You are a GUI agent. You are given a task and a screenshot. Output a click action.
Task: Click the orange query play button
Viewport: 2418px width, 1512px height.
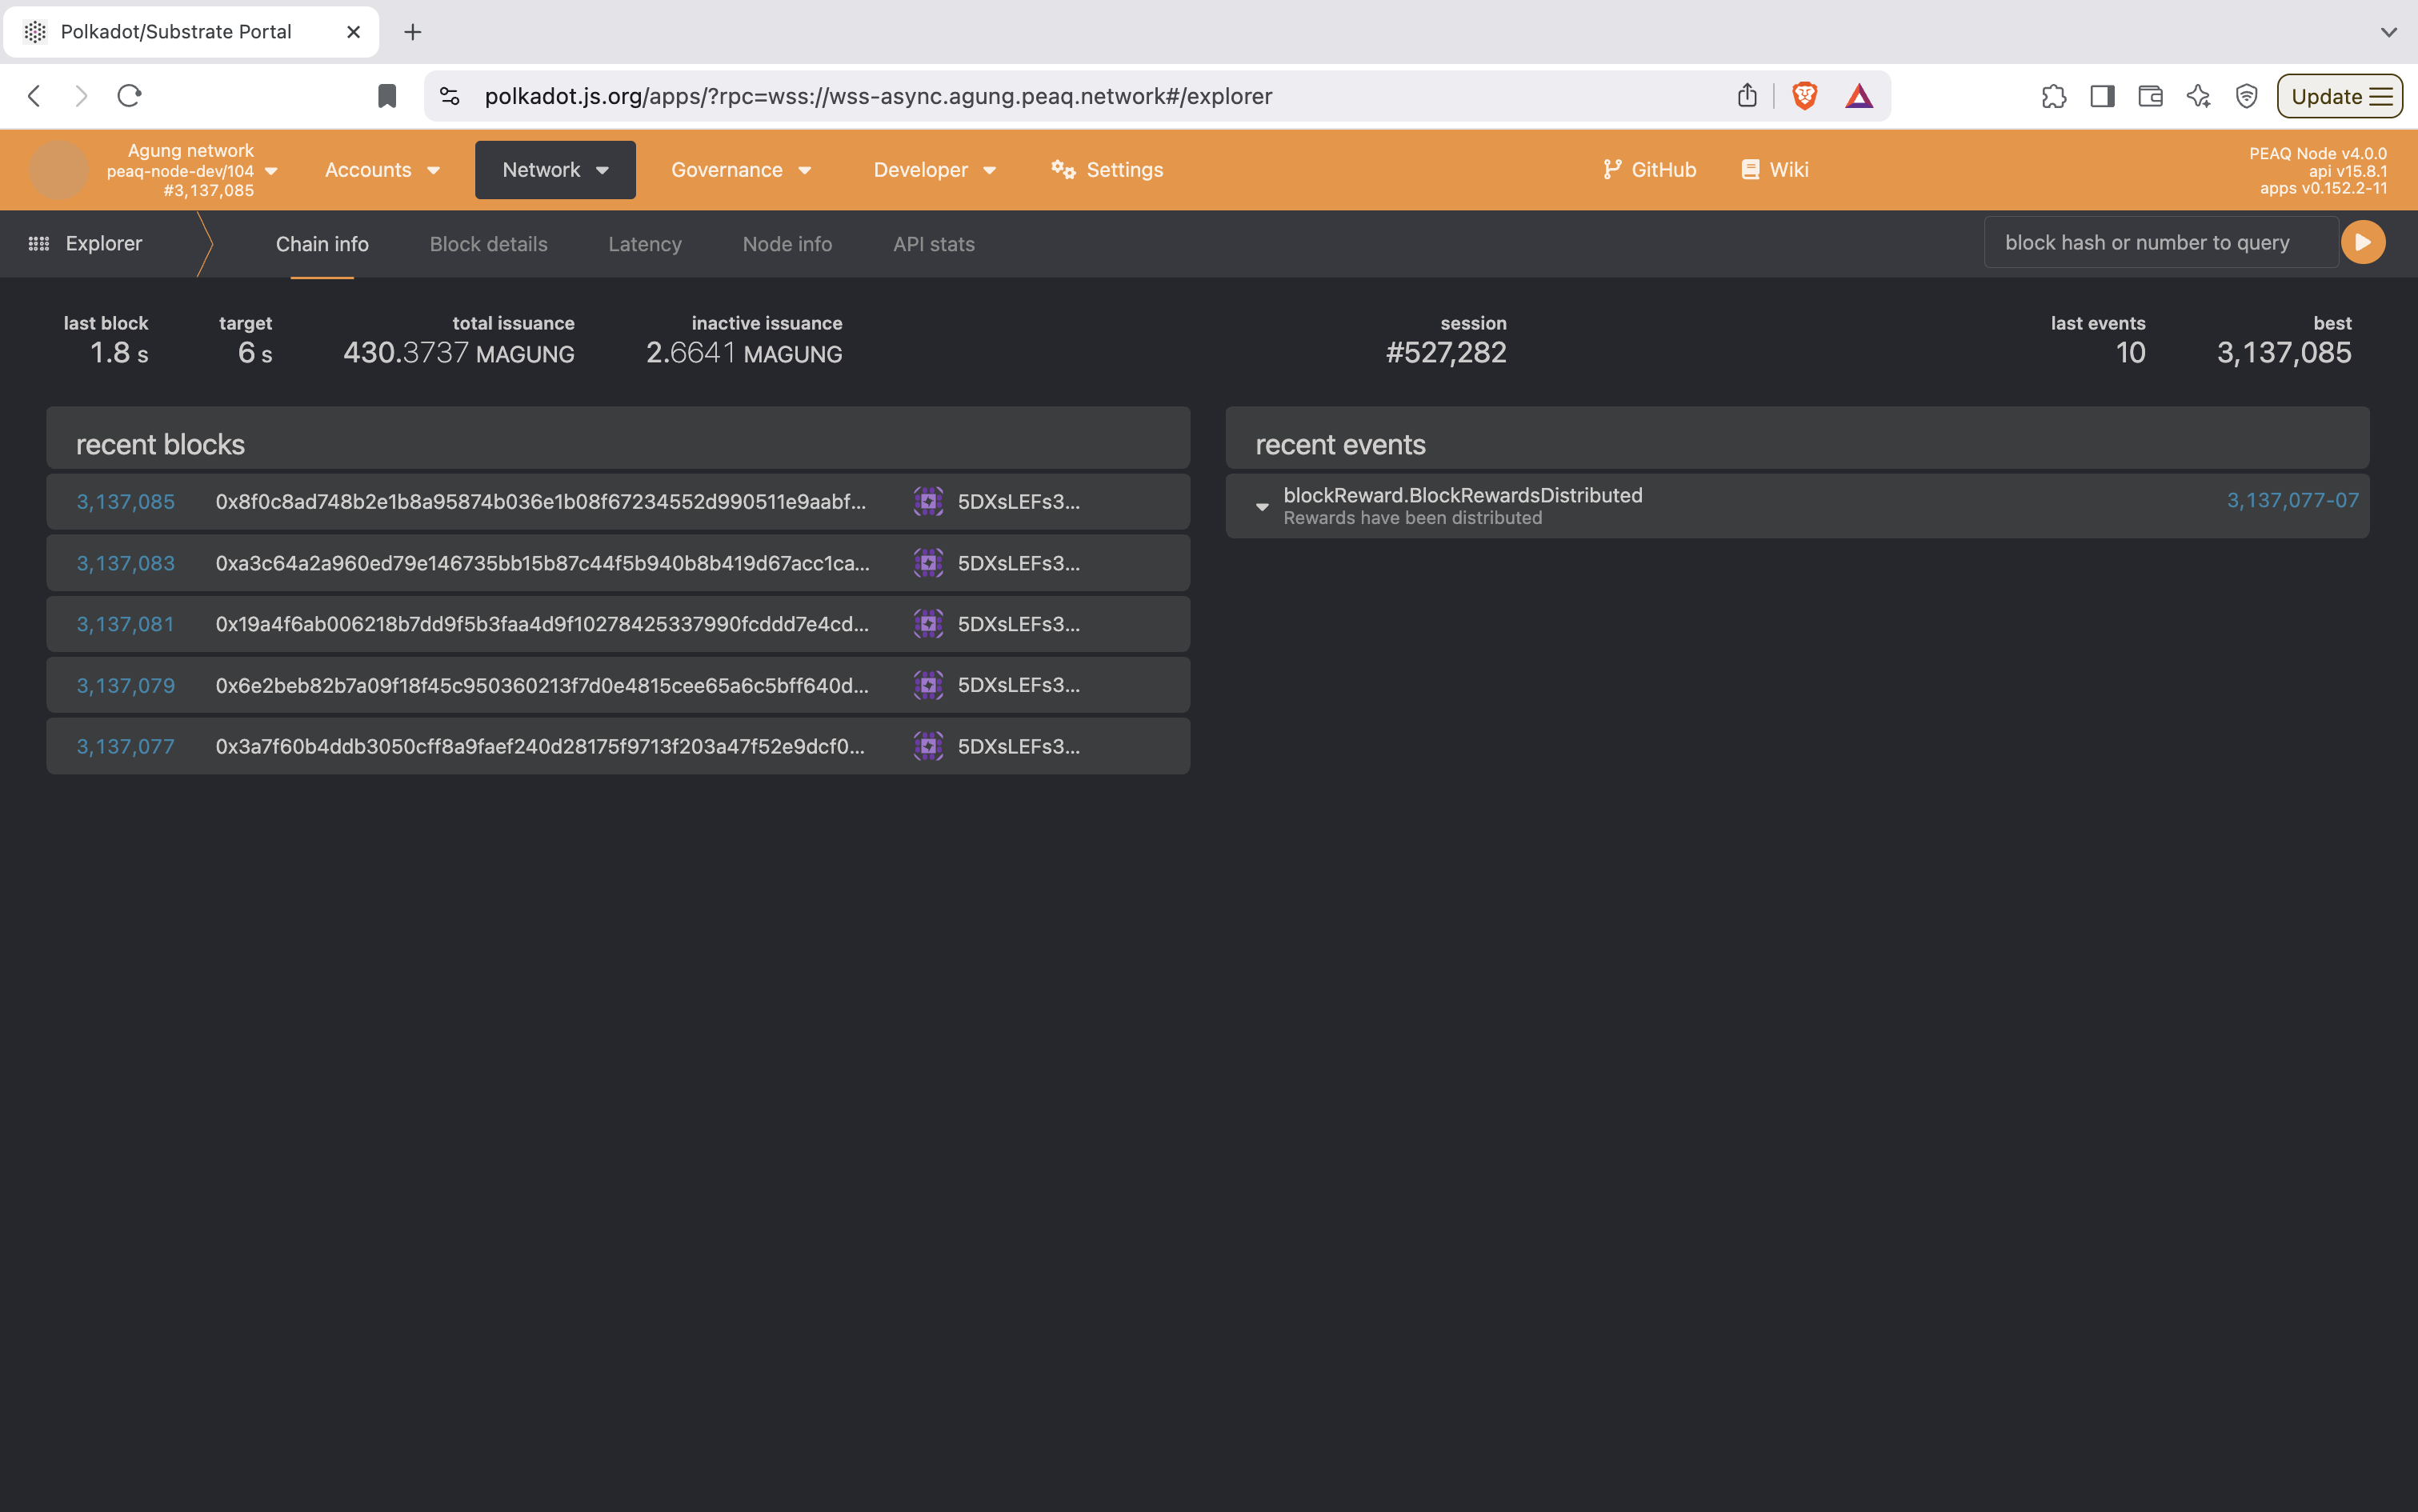click(2362, 243)
